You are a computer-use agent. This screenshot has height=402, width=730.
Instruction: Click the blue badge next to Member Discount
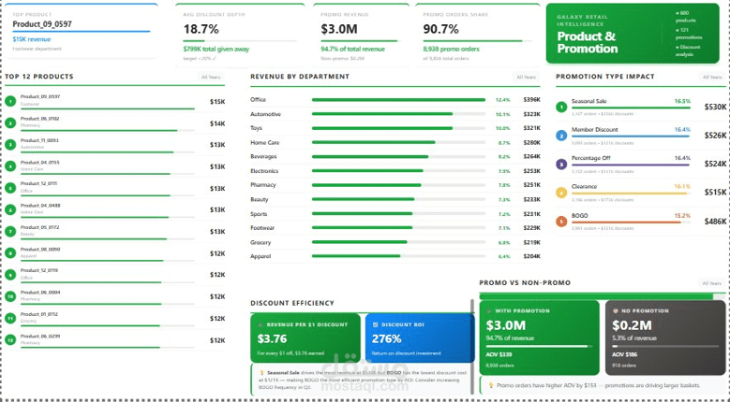pos(561,136)
